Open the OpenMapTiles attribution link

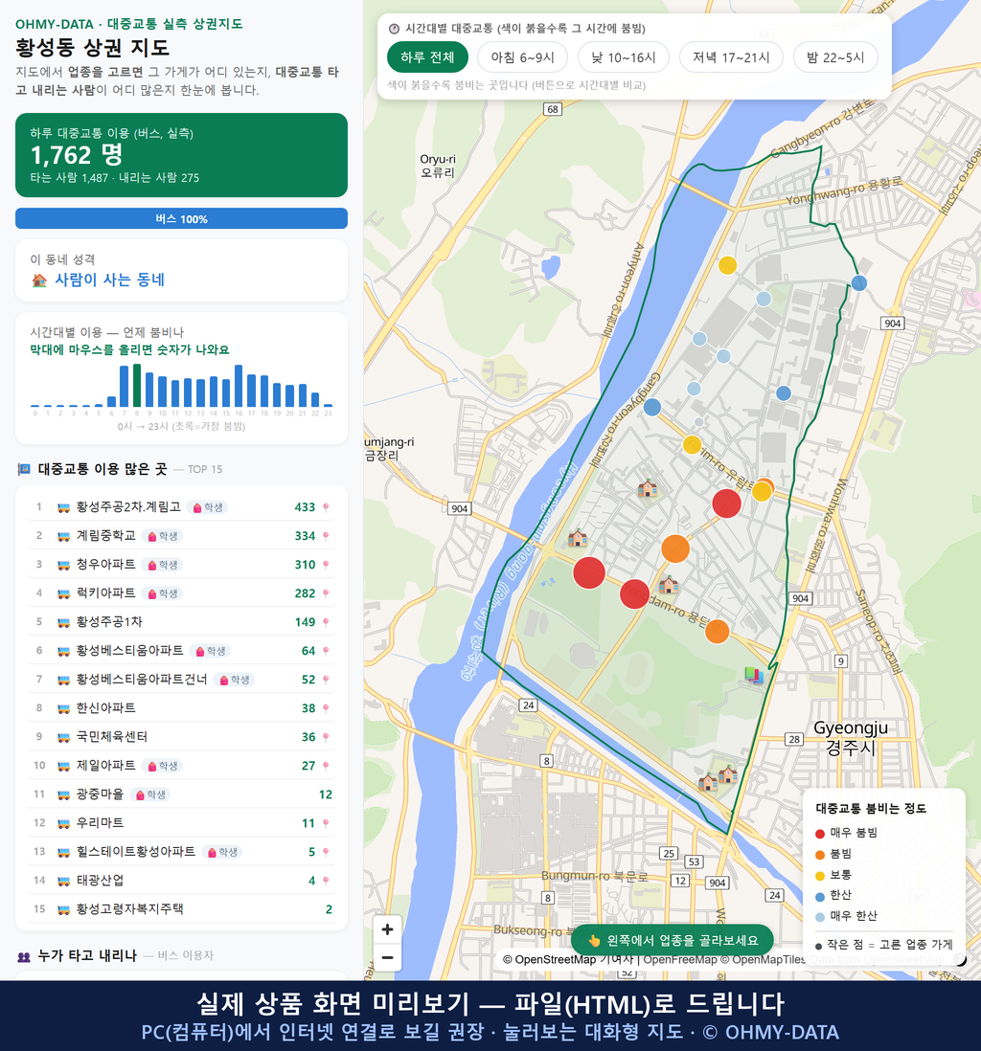tap(764, 960)
